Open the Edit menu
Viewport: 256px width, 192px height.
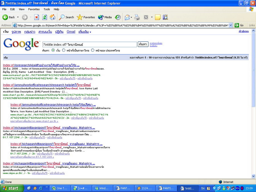click(x=13, y=9)
